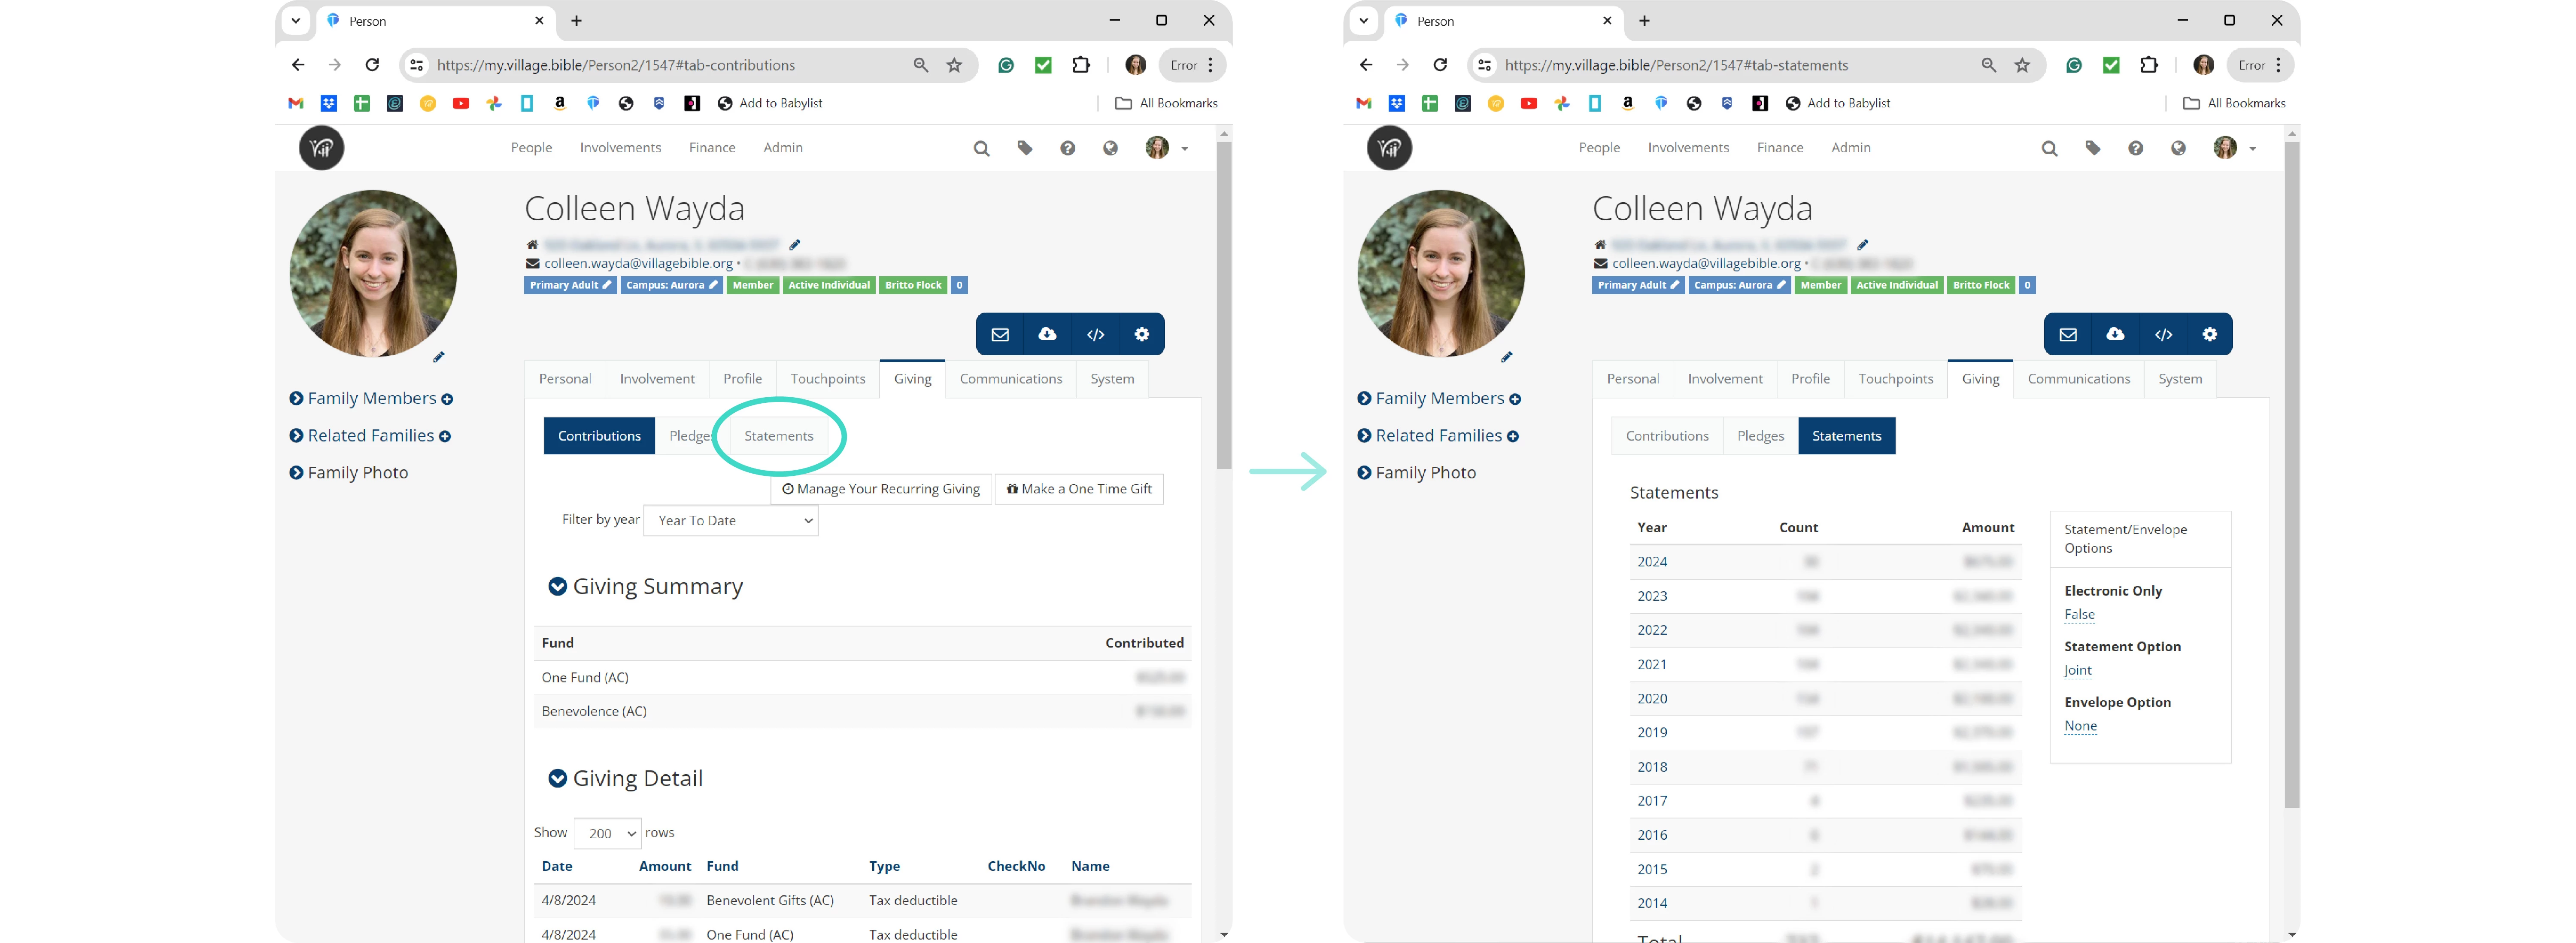Add family member plus icon in left window

[x=447, y=399]
